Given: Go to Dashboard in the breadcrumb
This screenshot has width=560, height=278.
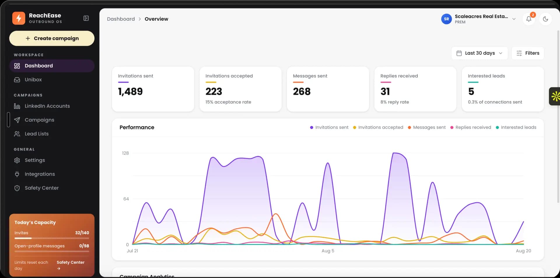Looking at the screenshot, I should click(x=121, y=19).
